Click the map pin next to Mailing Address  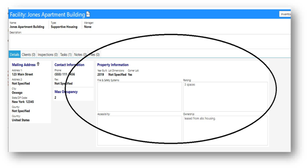[x=38, y=64]
